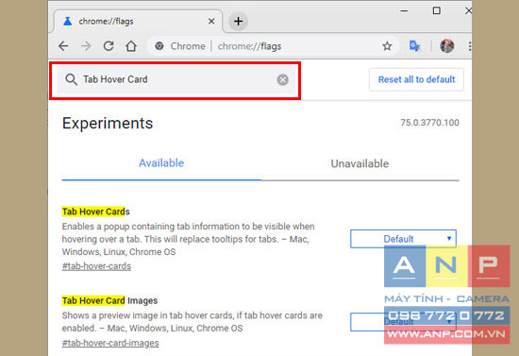Click the Tab Hover Cards flag title
519x356 pixels.
tap(95, 212)
